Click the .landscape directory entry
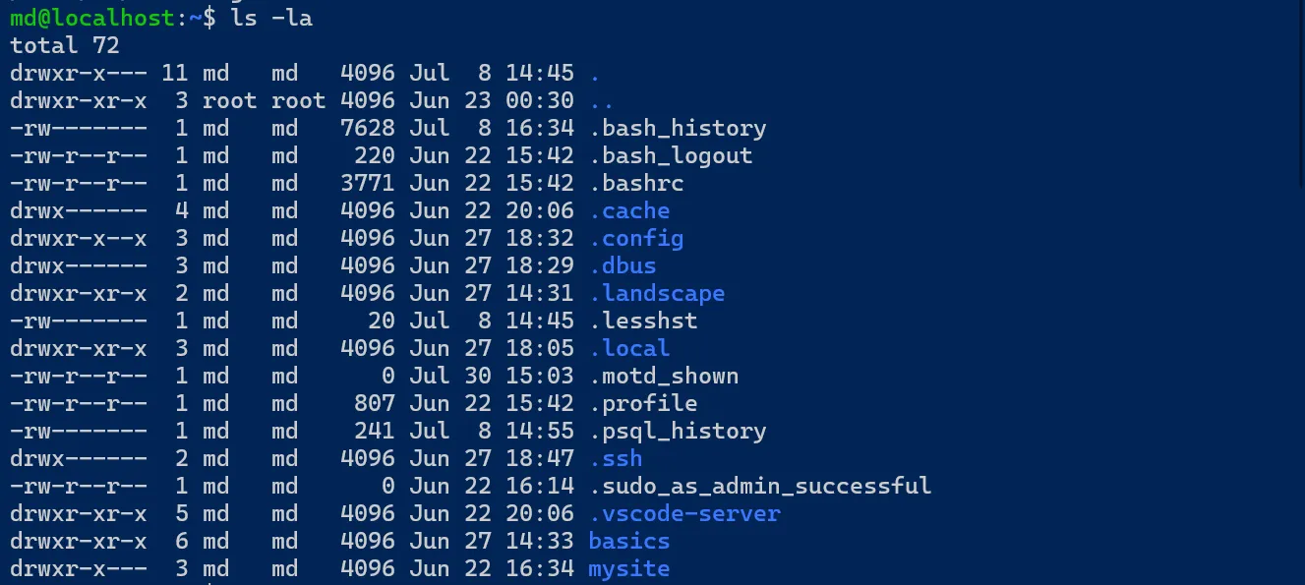The image size is (1305, 585). click(656, 294)
